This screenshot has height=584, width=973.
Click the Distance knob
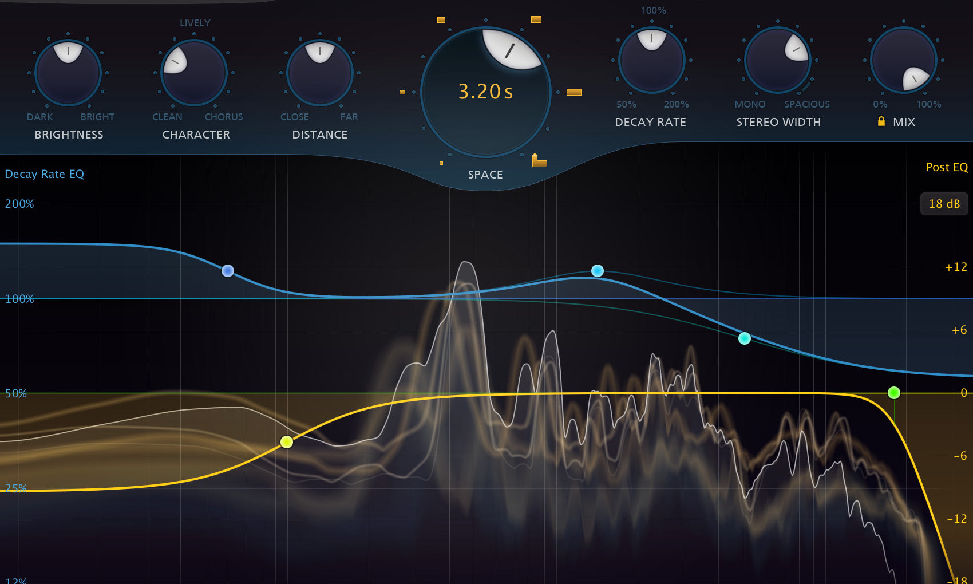tap(320, 73)
